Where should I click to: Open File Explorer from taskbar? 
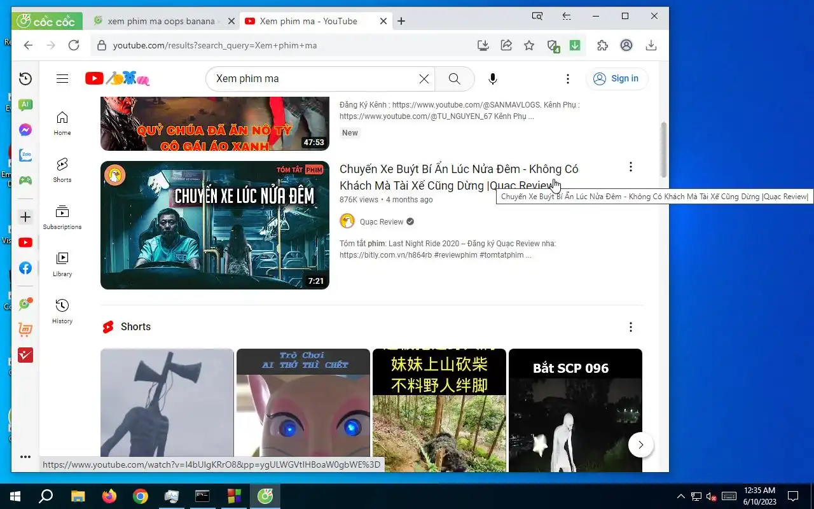(78, 496)
